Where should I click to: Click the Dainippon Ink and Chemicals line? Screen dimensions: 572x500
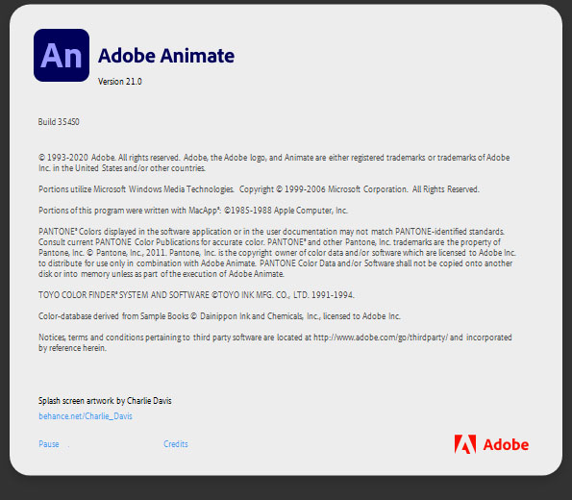[219, 316]
